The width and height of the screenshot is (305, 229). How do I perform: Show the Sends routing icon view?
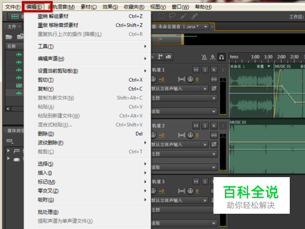pyautogui.click(x=160, y=57)
